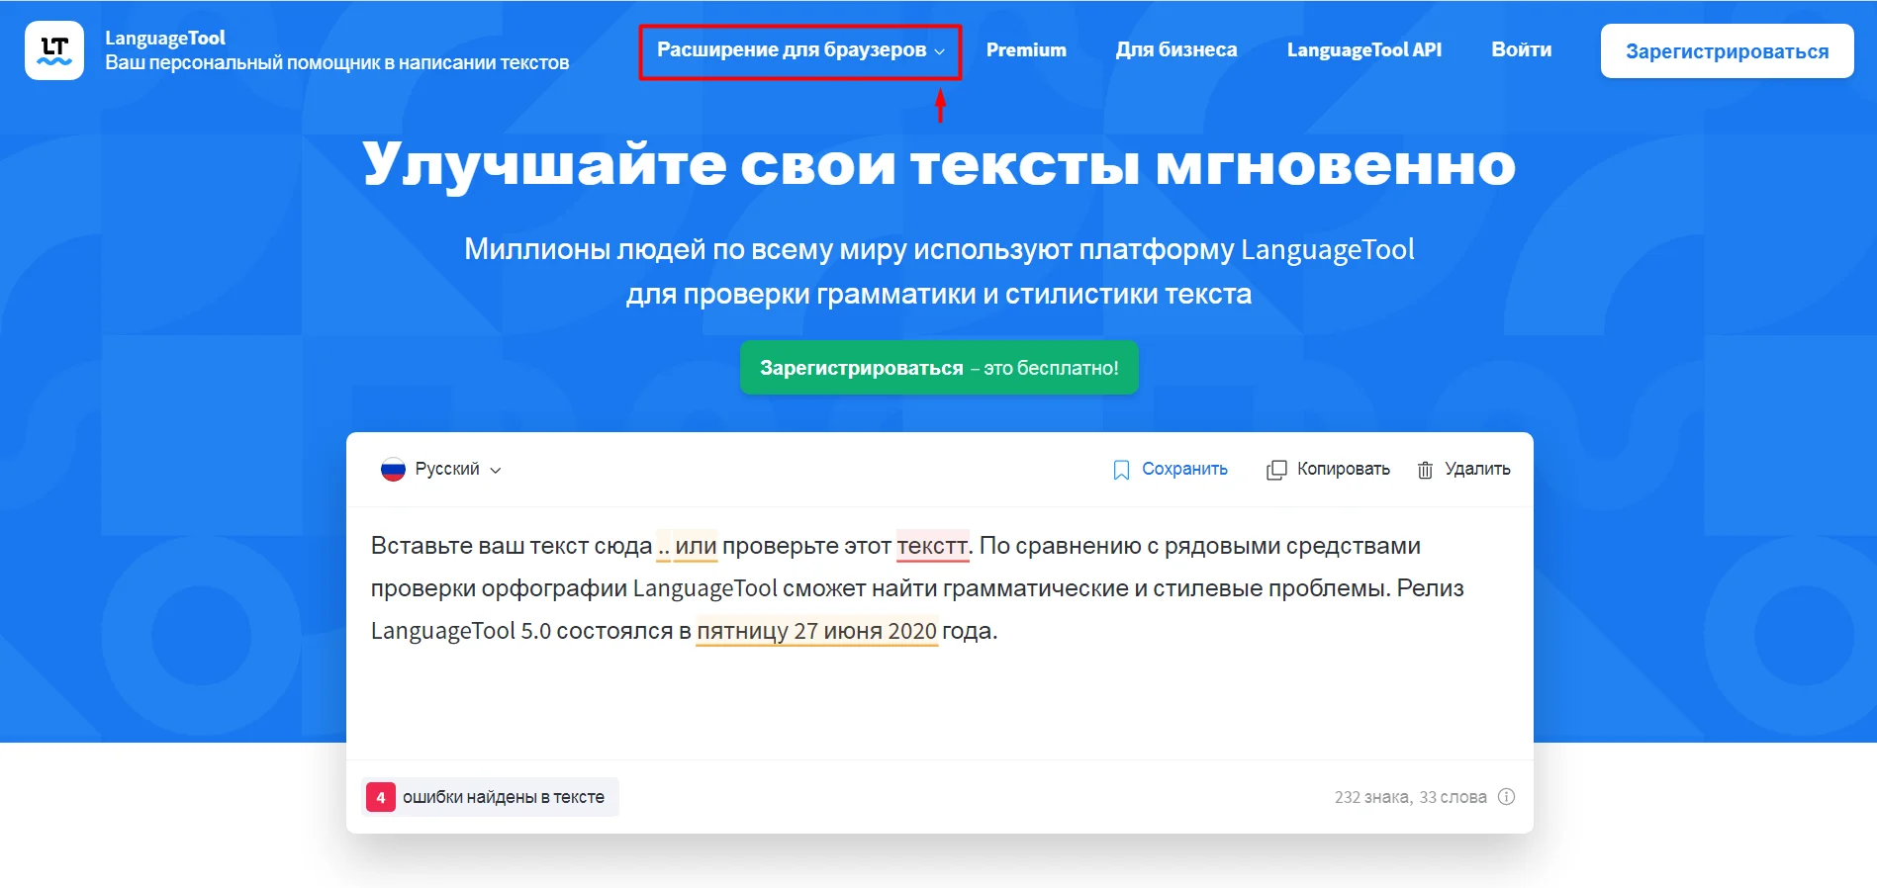
Task: Click the heading Улучшайте свои тексты мгновенно
Action: click(939, 164)
